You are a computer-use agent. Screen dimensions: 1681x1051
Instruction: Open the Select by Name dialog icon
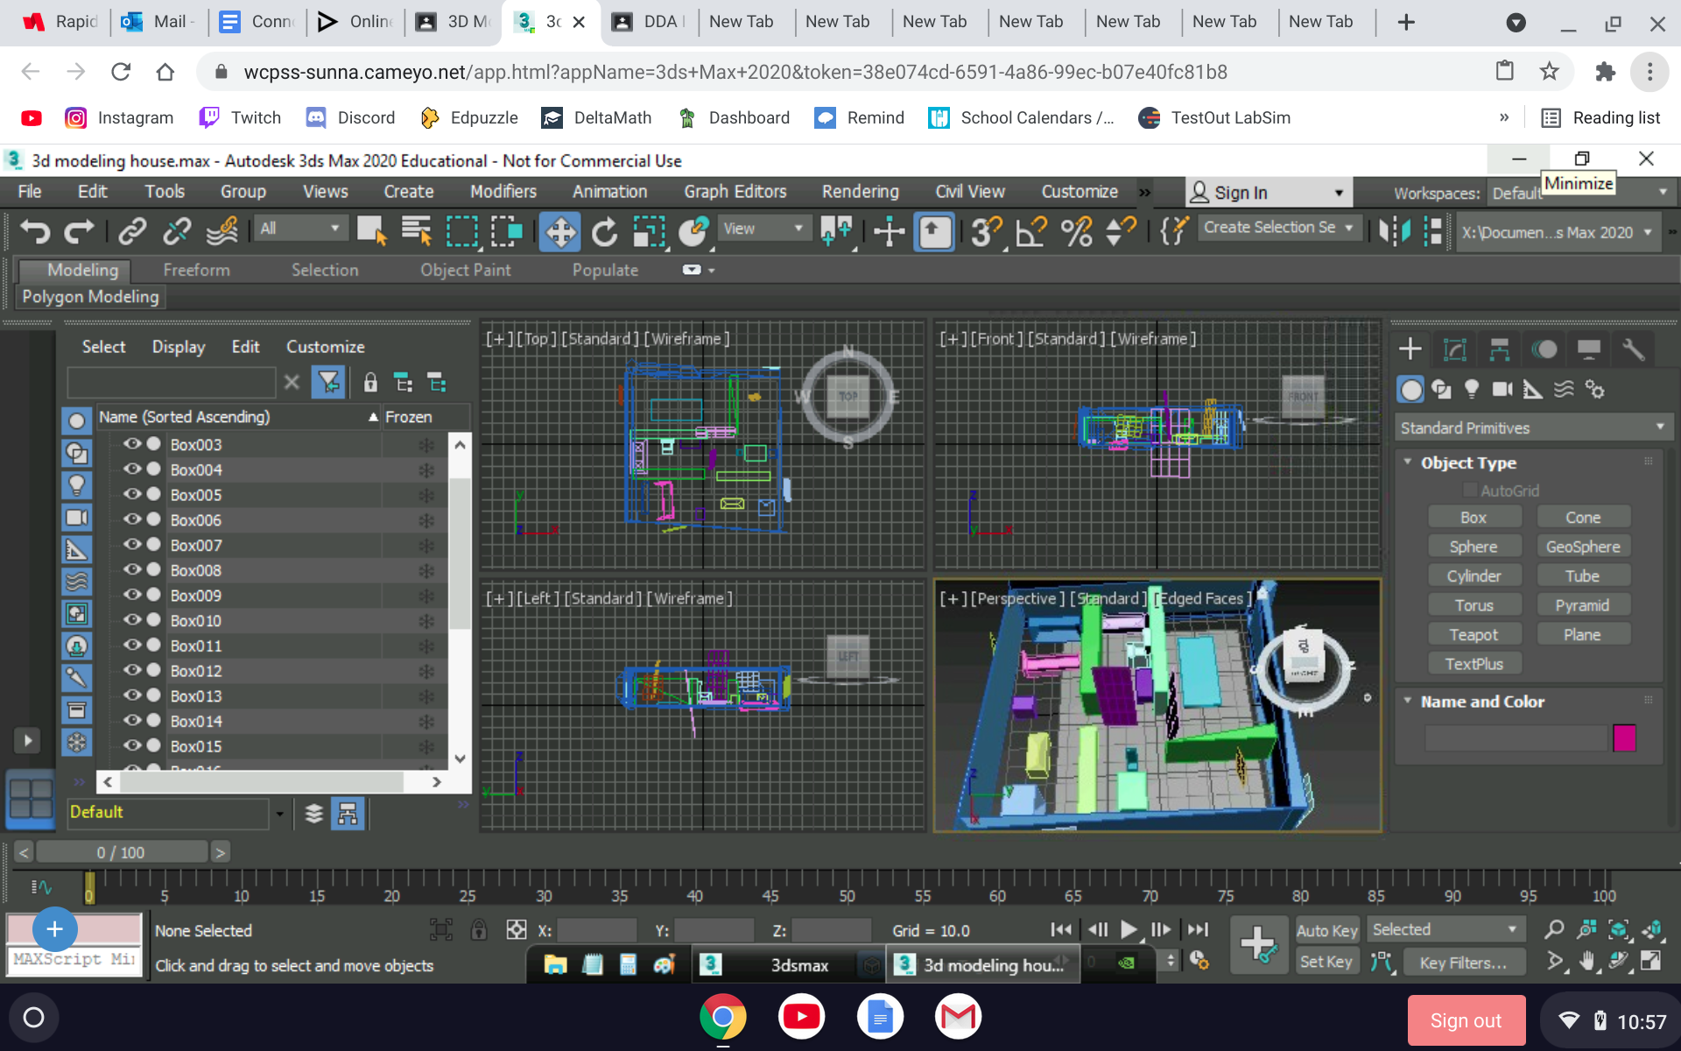(x=417, y=231)
